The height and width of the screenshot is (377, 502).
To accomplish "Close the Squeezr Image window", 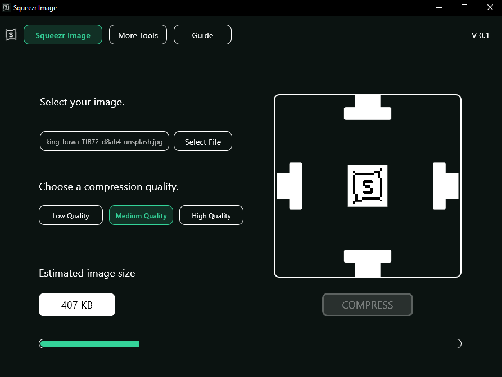I will click(490, 7).
